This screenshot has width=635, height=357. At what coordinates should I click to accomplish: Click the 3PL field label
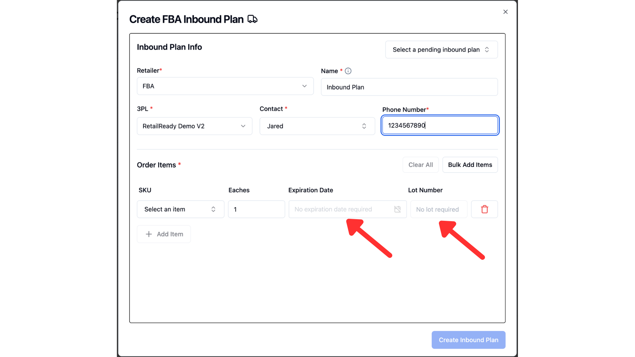[143, 109]
